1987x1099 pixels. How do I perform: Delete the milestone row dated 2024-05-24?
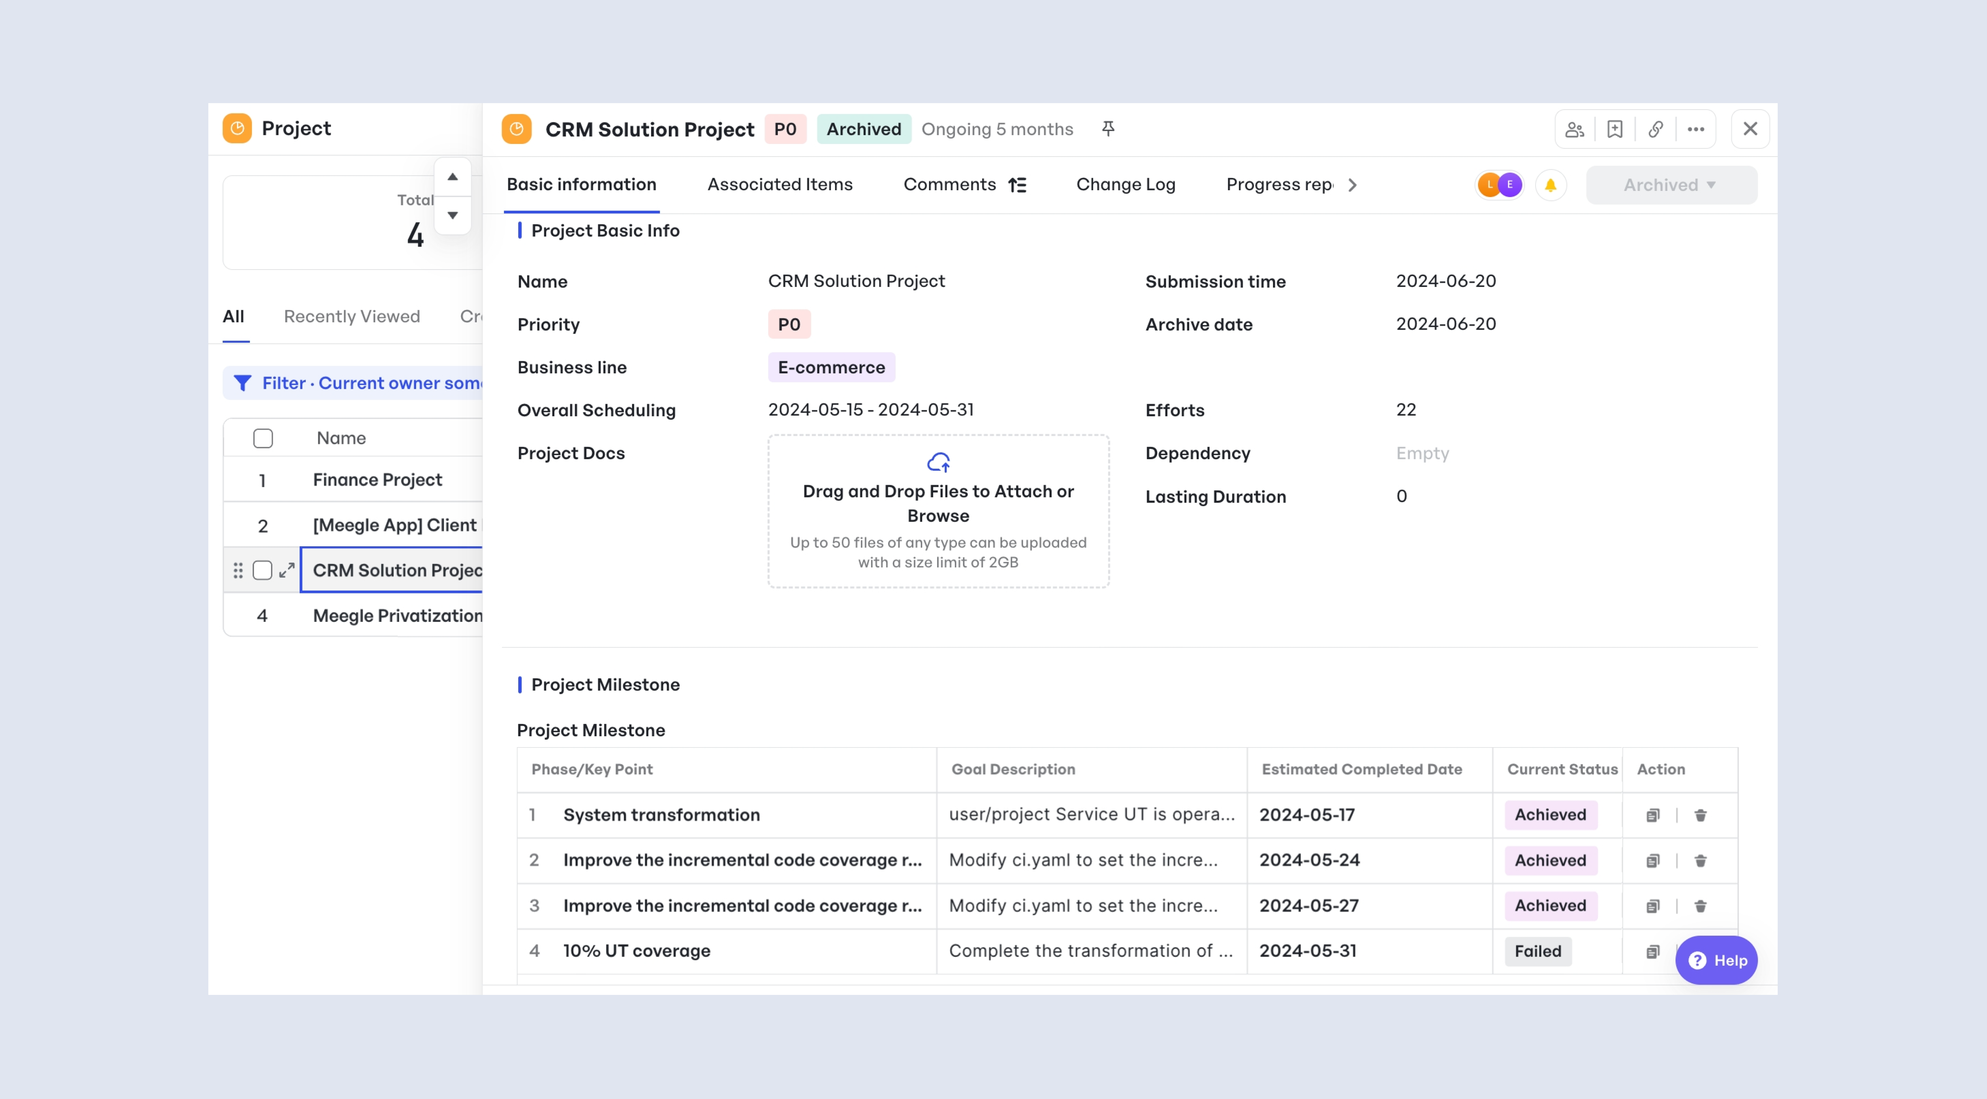1700,861
